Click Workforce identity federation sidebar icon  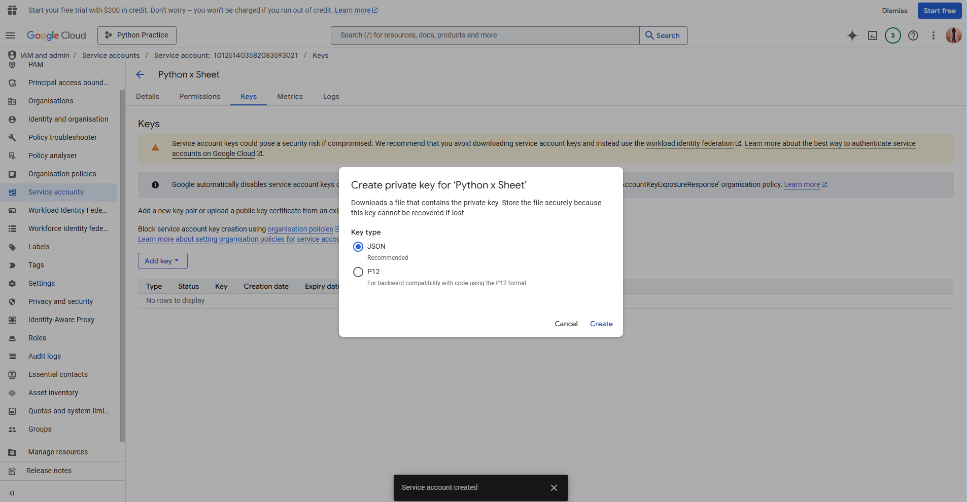click(x=12, y=228)
